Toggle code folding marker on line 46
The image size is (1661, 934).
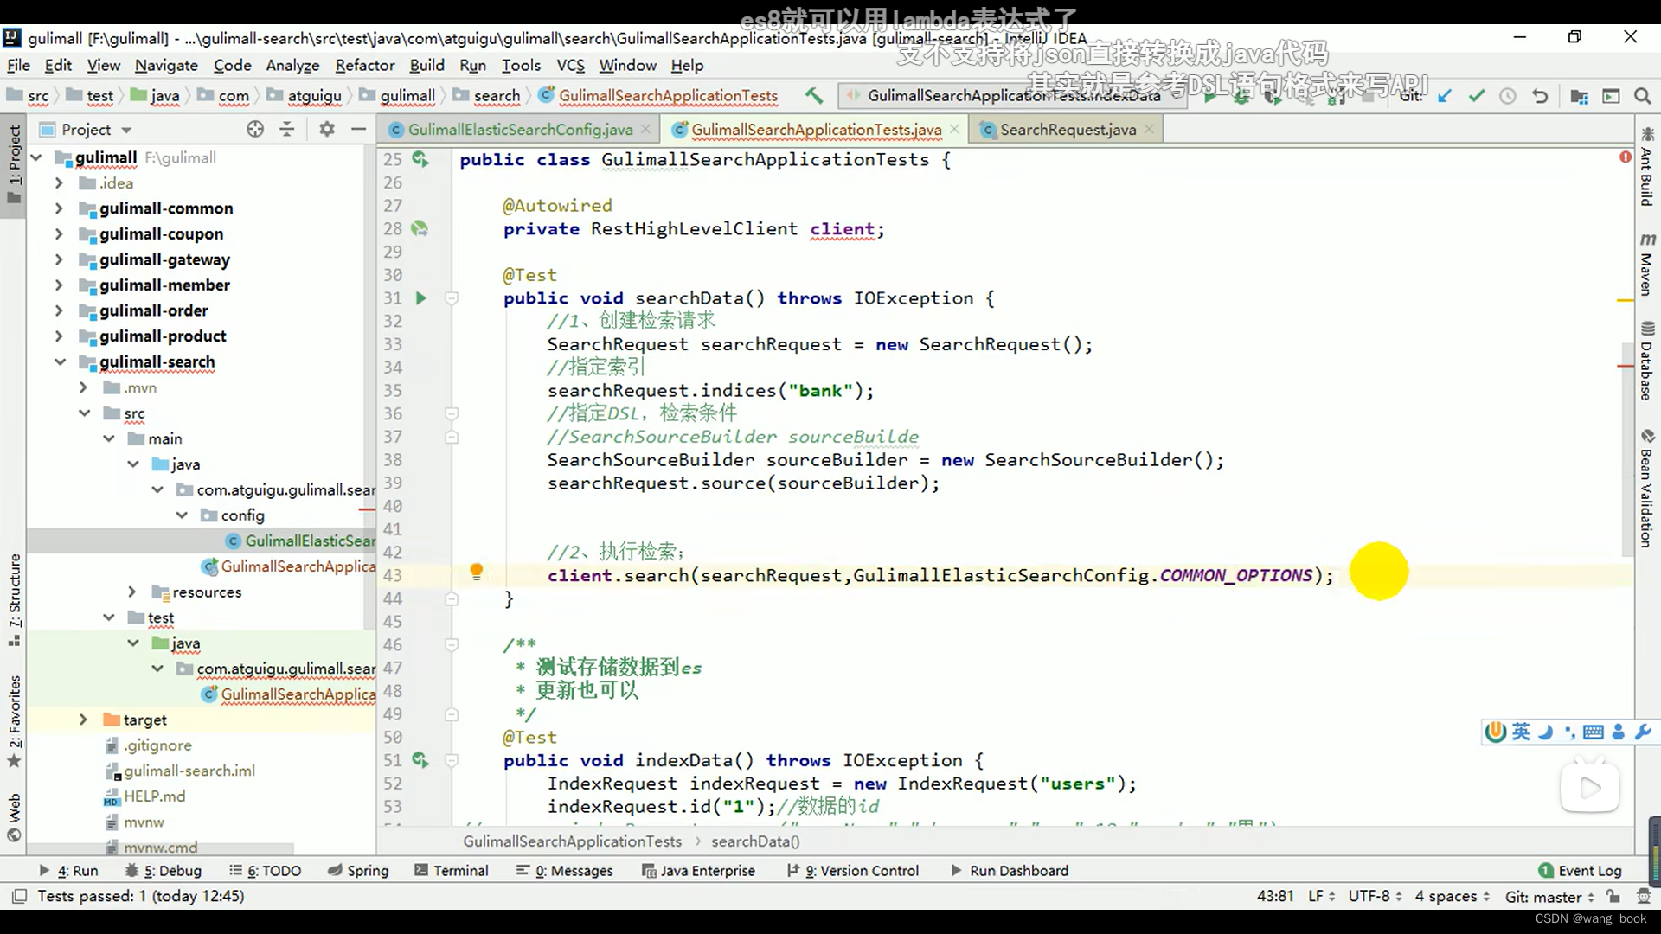click(x=451, y=644)
